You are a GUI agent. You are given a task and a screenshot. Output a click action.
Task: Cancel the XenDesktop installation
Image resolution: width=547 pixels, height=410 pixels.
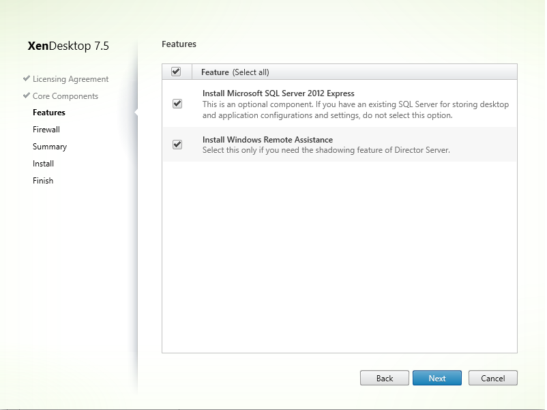point(492,378)
